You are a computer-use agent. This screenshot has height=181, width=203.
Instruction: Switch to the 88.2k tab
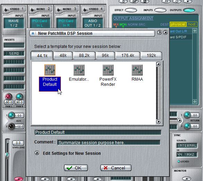pos(84,56)
